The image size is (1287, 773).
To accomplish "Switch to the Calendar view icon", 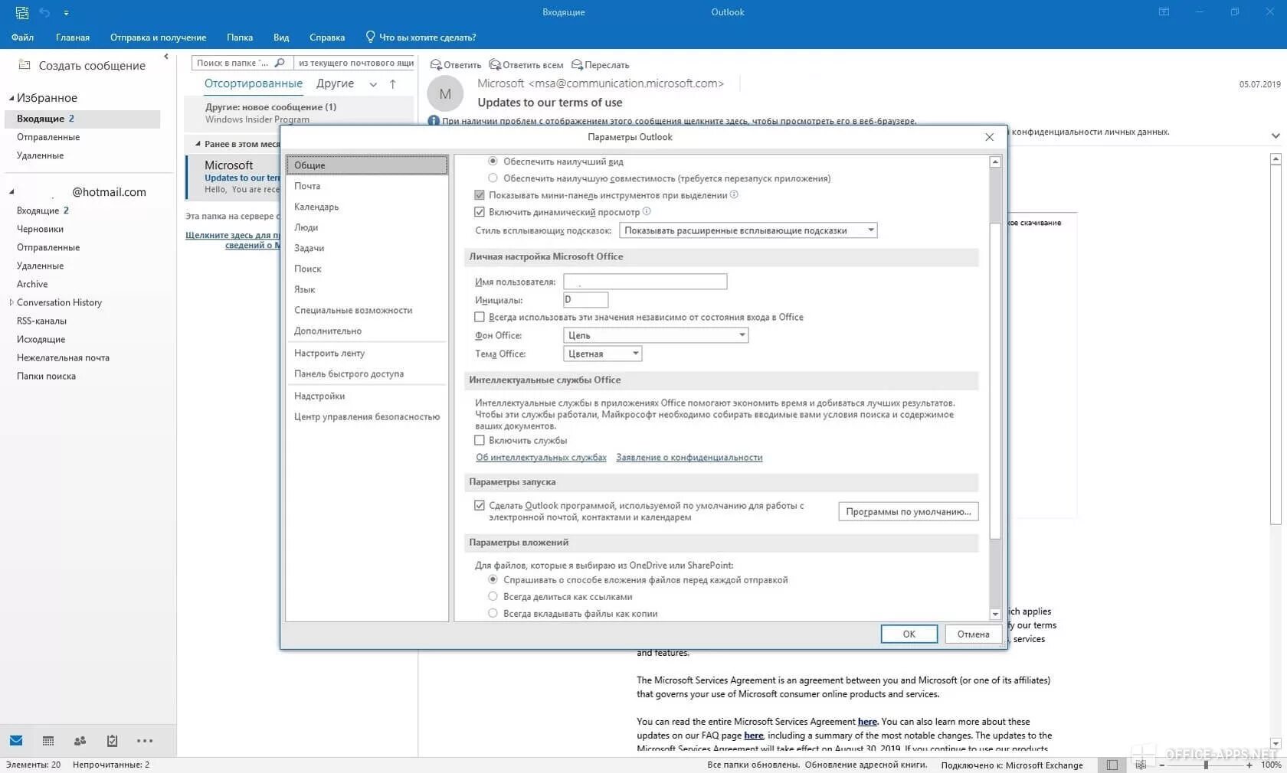I will coord(47,740).
